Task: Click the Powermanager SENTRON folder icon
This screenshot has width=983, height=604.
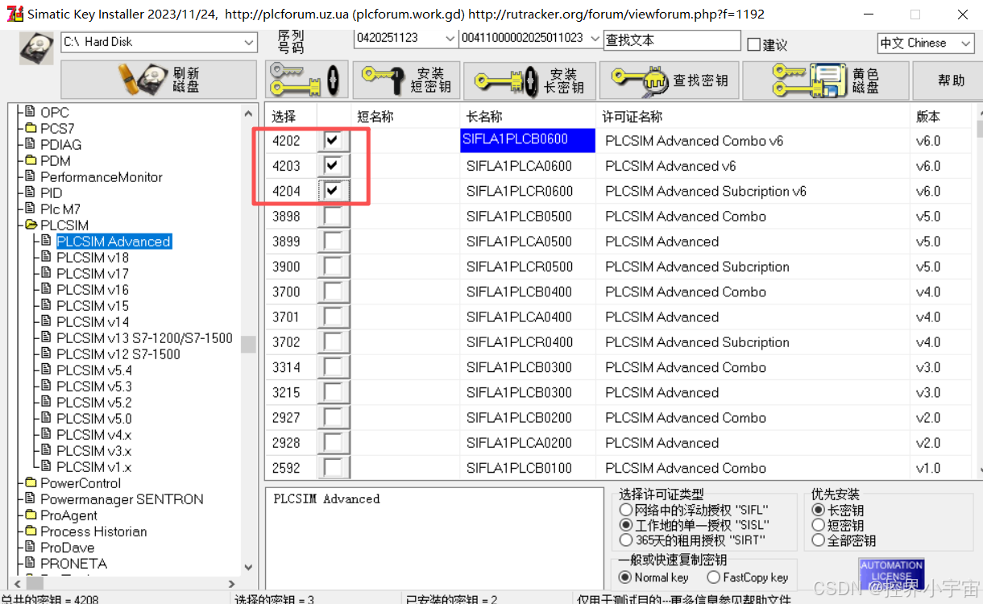Action: [31, 499]
